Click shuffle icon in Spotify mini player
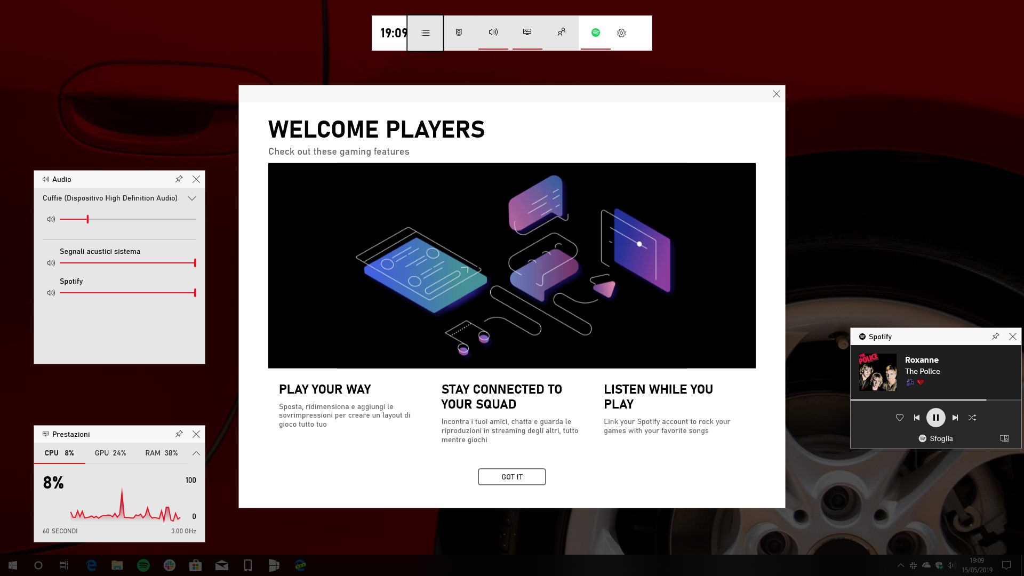Screen dimensions: 1024x576 [973, 417]
